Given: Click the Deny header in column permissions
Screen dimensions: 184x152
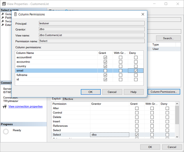Looking at the screenshot, I should (136, 53).
